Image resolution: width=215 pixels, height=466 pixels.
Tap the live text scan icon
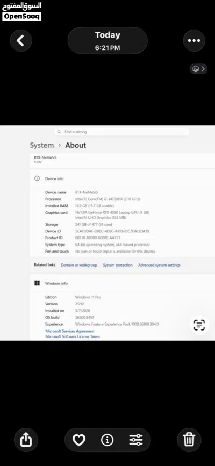(199, 325)
